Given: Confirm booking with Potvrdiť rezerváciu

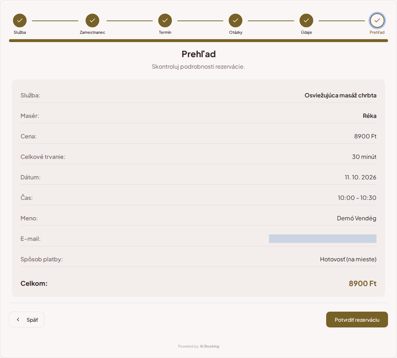Looking at the screenshot, I should (357, 320).
